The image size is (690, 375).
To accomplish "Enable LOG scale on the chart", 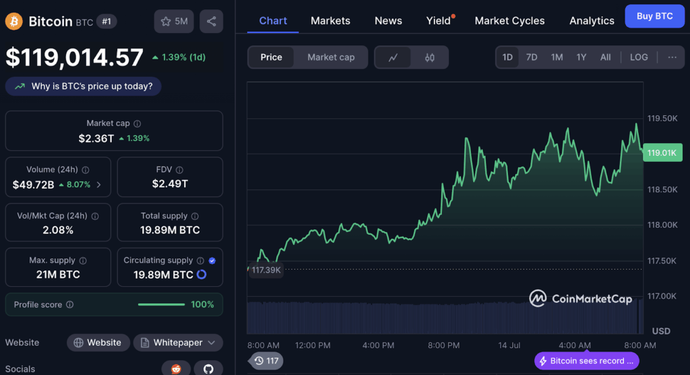I will pos(639,57).
